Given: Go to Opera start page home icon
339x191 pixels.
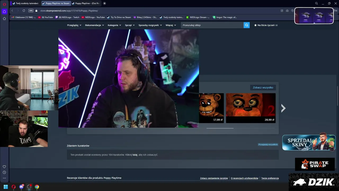Looking at the screenshot, I should click(x=4, y=11).
